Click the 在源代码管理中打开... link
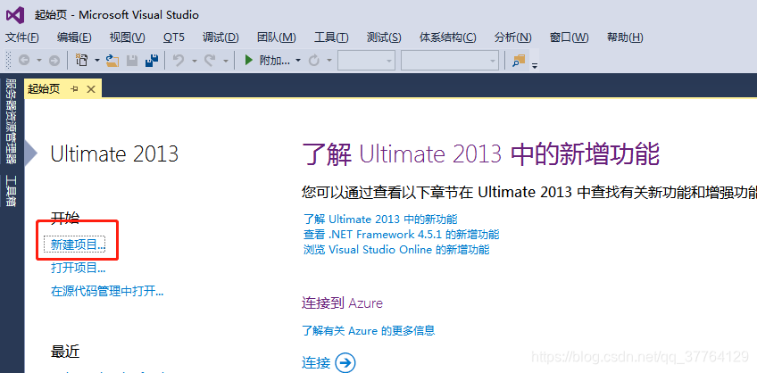 107,291
